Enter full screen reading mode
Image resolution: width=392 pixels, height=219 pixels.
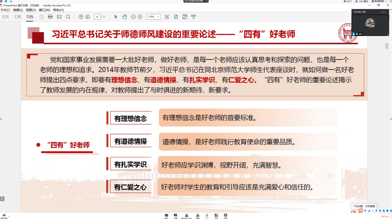(185, 17)
